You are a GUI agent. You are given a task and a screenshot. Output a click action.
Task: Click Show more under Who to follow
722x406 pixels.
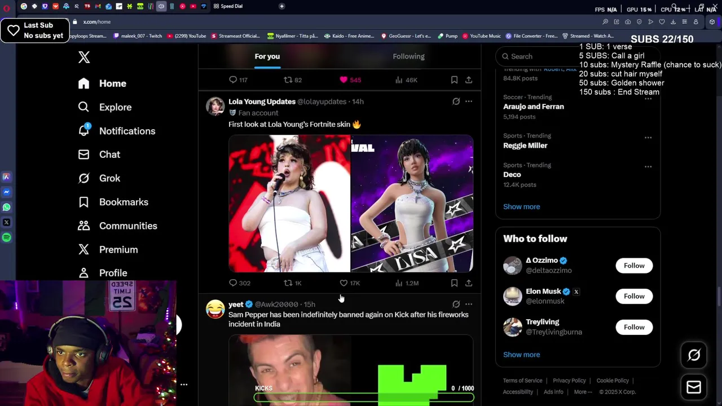pos(521,355)
